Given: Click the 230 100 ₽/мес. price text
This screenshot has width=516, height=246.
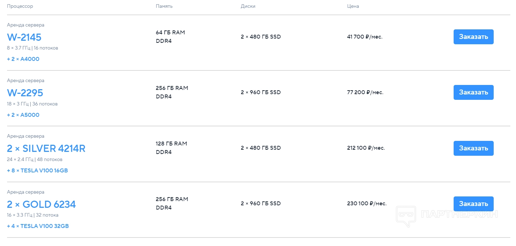Looking at the screenshot, I should pyautogui.click(x=366, y=204).
